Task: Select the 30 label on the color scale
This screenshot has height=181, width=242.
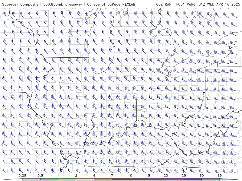Action: click(x=201, y=176)
